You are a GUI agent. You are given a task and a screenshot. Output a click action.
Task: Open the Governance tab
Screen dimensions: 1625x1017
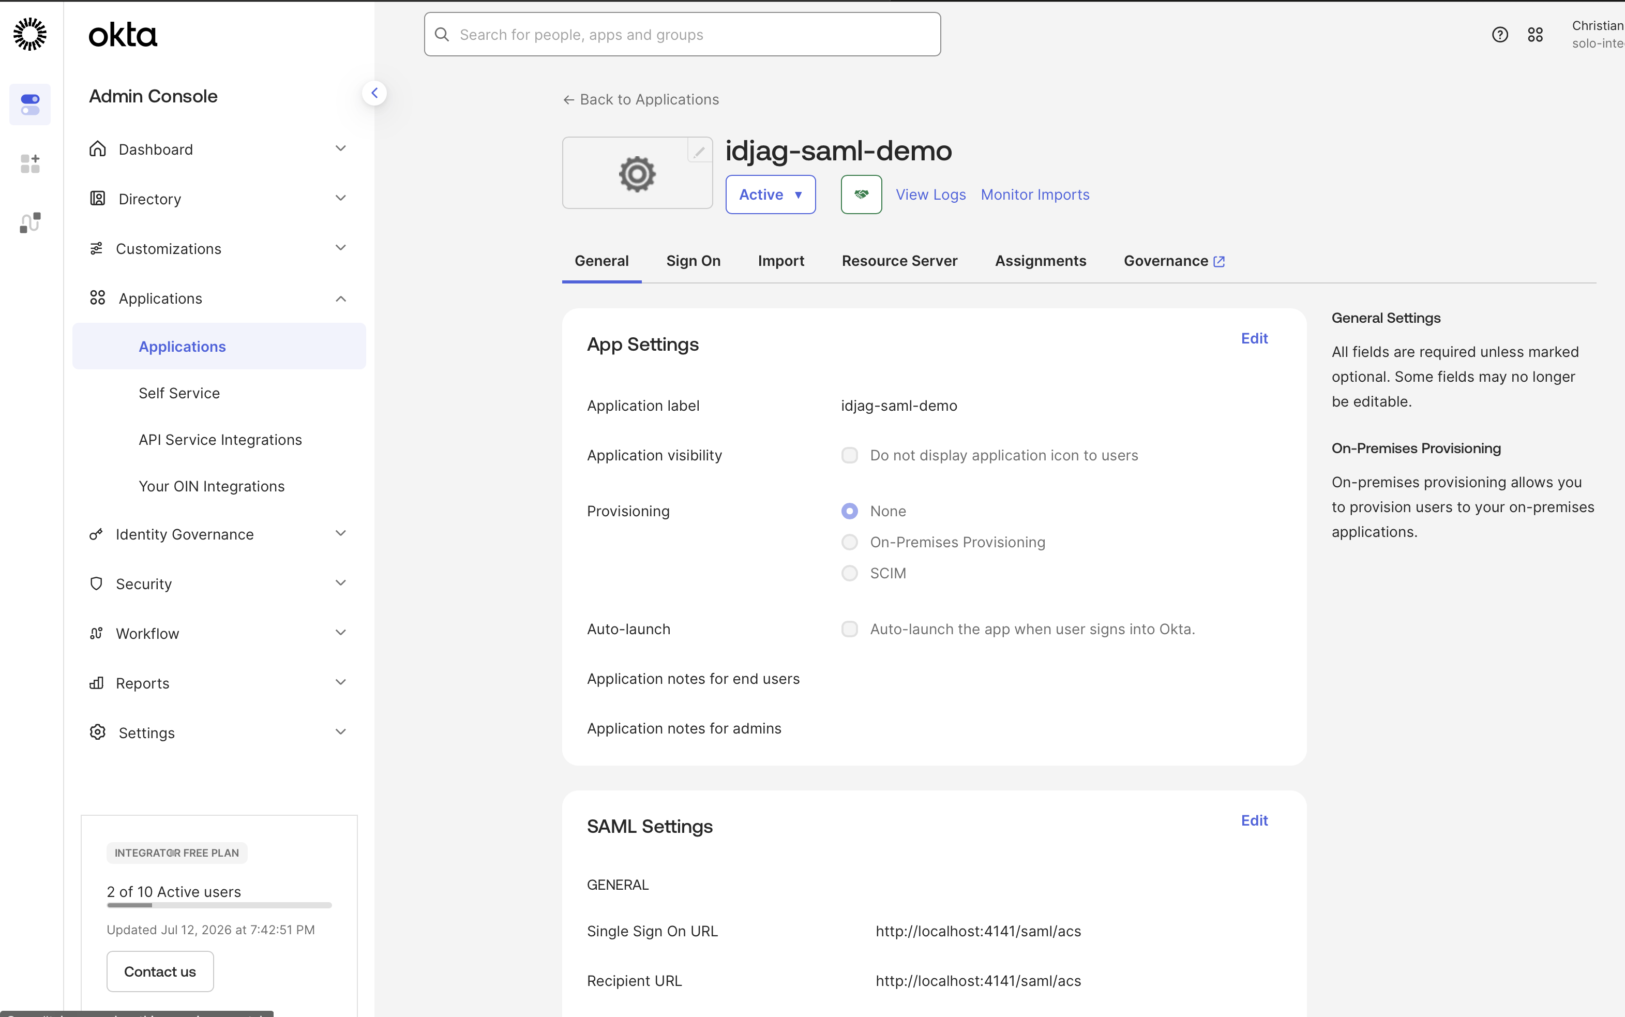pyautogui.click(x=1174, y=261)
